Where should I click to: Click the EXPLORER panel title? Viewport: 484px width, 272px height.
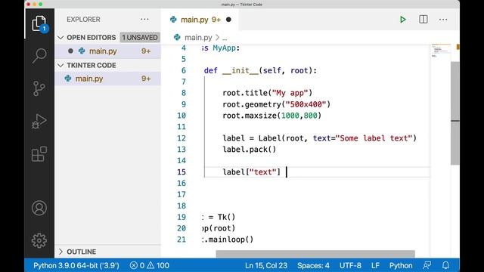click(x=83, y=20)
